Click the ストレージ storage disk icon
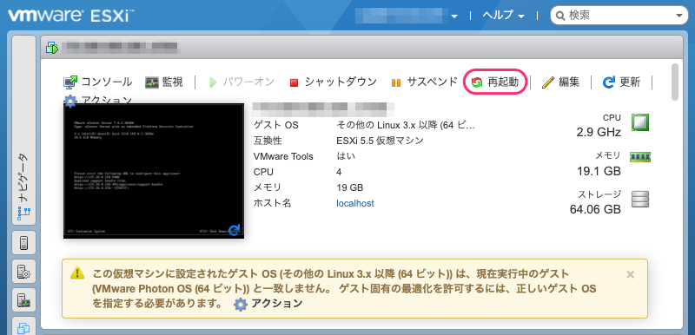Image resolution: width=695 pixels, height=335 pixels. point(640,199)
